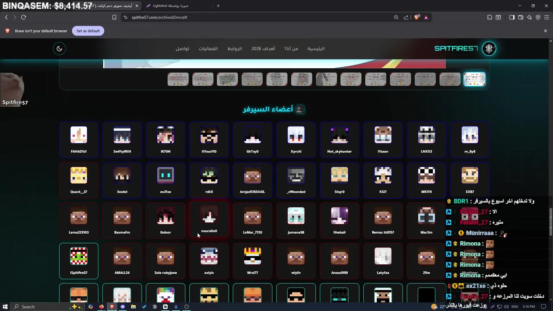Click the address bar URL
The height and width of the screenshot is (311, 553).
pos(159,17)
